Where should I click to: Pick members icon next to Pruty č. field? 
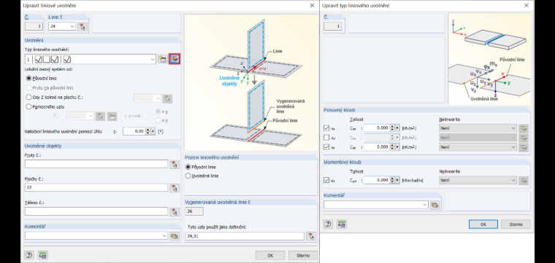tap(174, 164)
